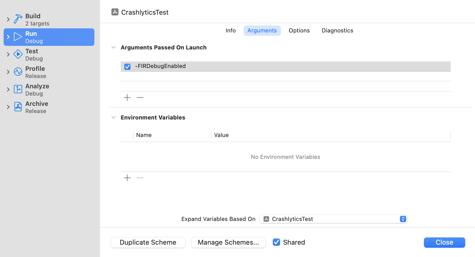
Task: Click the minus under Environment Variables
Action: tap(140, 178)
